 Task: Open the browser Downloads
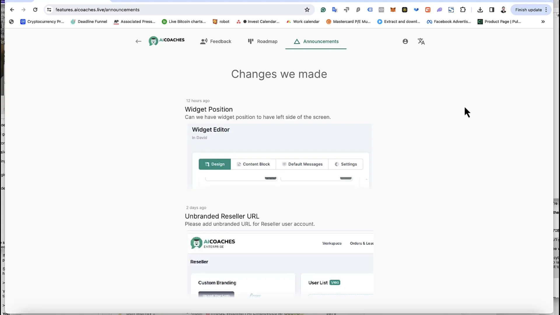(480, 10)
